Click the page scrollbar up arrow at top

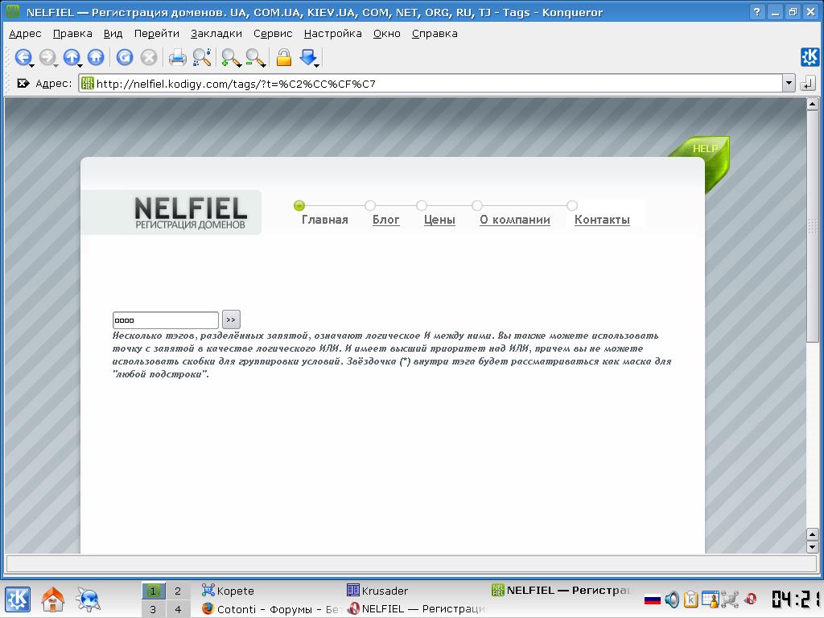(x=813, y=104)
